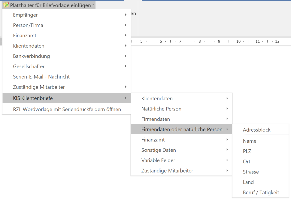Click RZL Wordvorlage mit Seriendruckfeldern öffnen
This screenshot has height=199, width=291.
tap(67, 109)
